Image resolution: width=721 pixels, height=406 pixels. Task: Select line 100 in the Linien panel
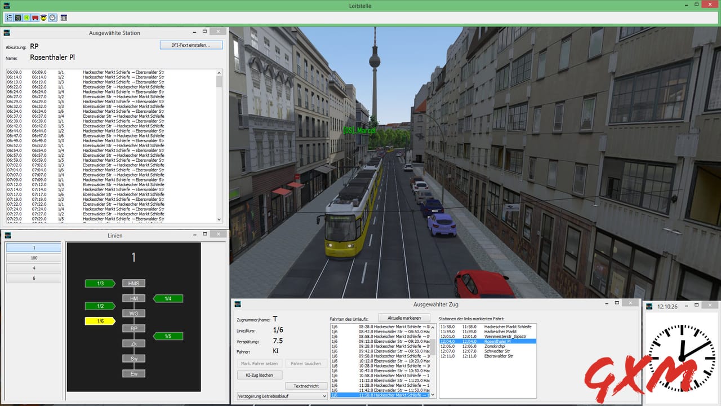click(33, 258)
